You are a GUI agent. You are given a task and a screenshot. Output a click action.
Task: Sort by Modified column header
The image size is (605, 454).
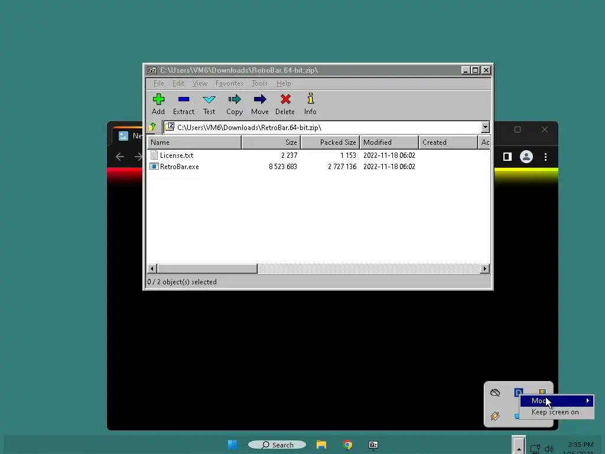[389, 142]
